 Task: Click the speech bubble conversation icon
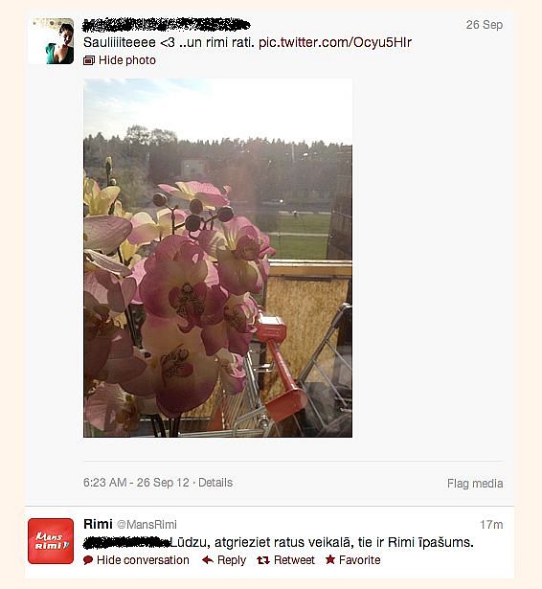[88, 560]
